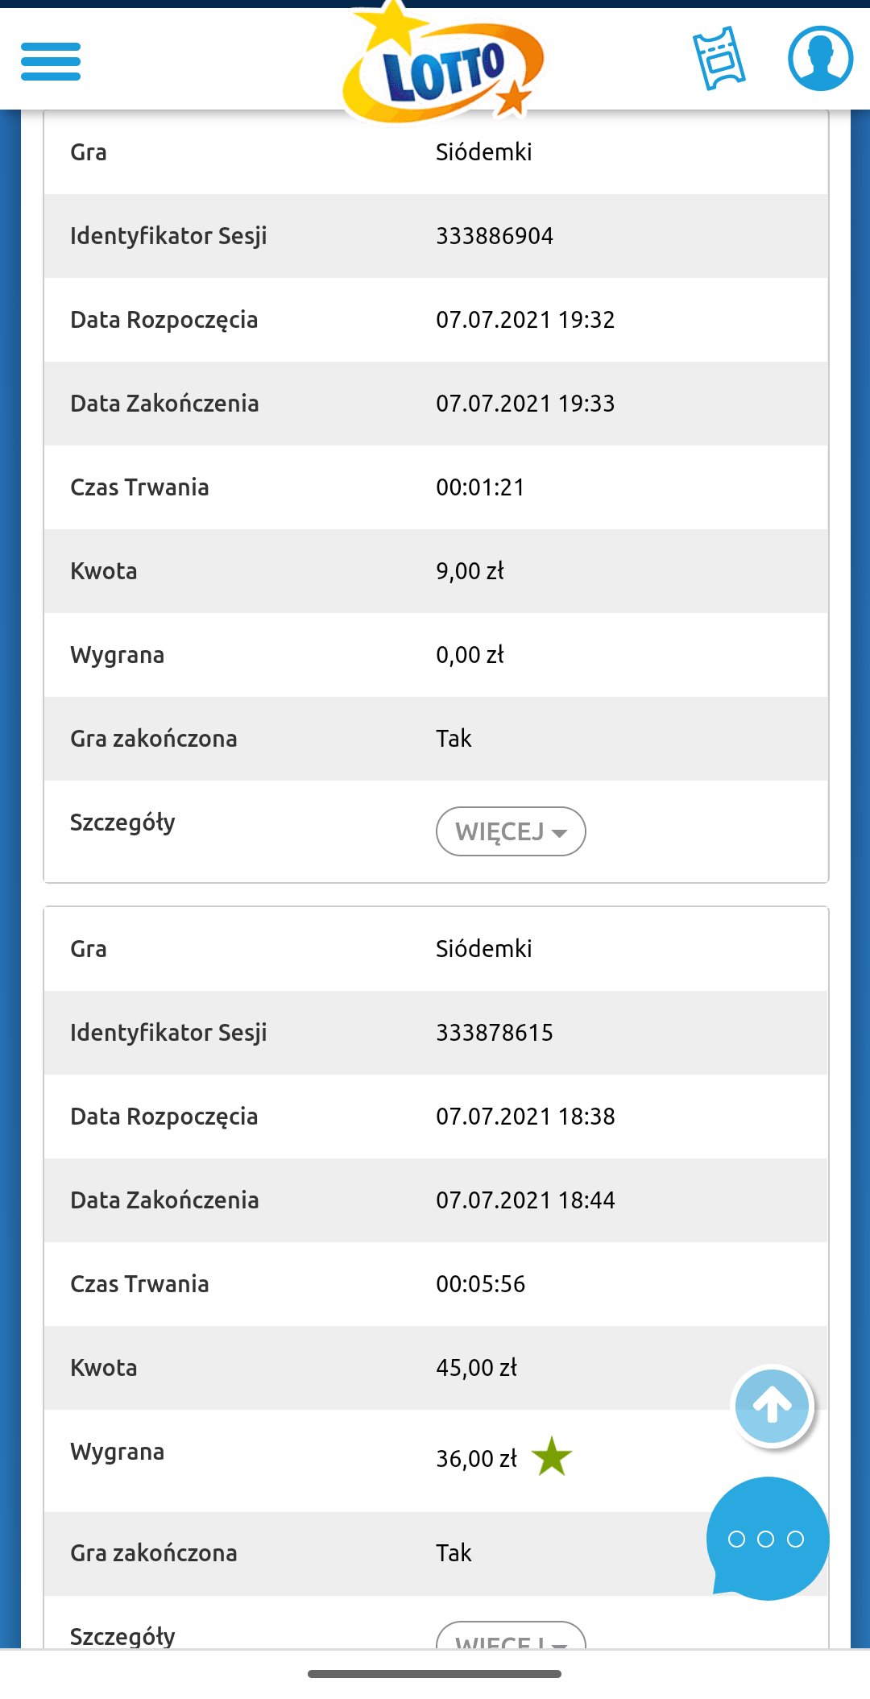The width and height of the screenshot is (870, 1699).
Task: Tap session identifier 333878615
Action: tap(495, 1033)
